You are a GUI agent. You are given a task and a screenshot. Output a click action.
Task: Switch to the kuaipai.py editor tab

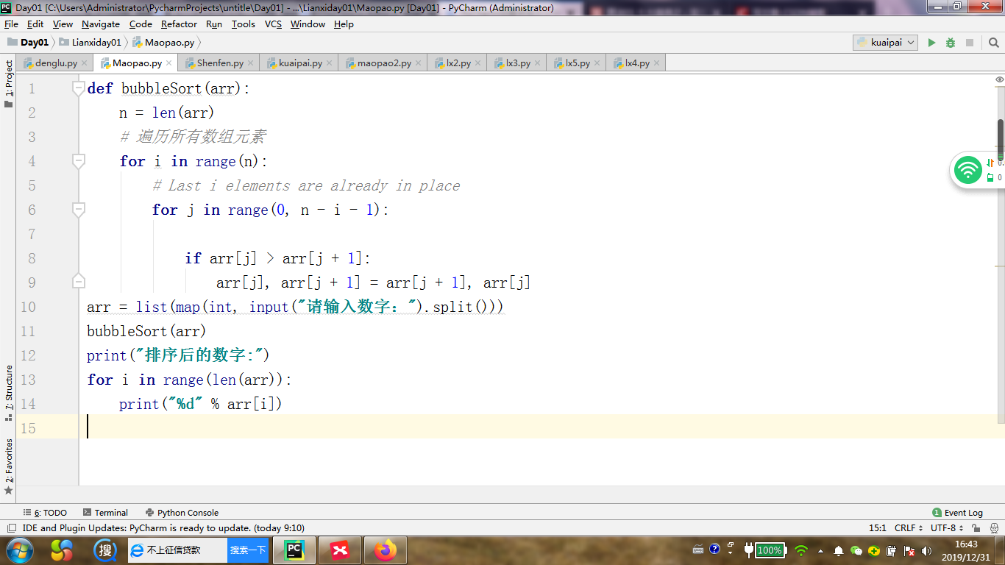click(300, 63)
